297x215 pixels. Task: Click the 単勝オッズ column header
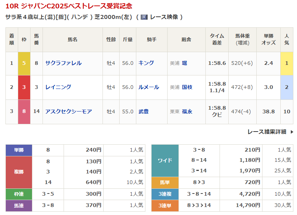(269, 39)
